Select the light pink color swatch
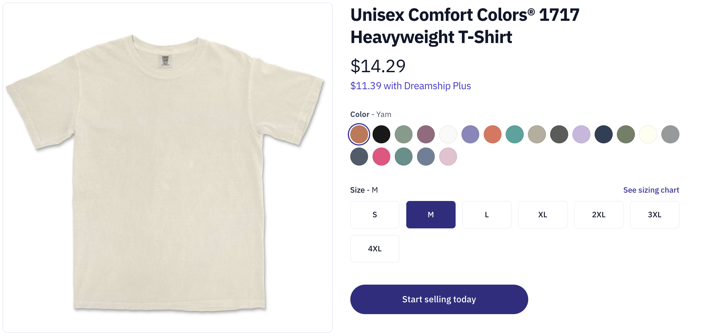 (x=448, y=157)
